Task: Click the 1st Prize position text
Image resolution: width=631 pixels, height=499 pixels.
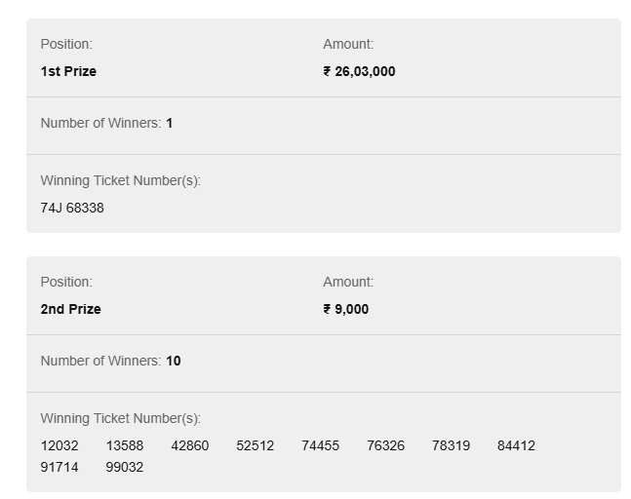Action: (68, 71)
